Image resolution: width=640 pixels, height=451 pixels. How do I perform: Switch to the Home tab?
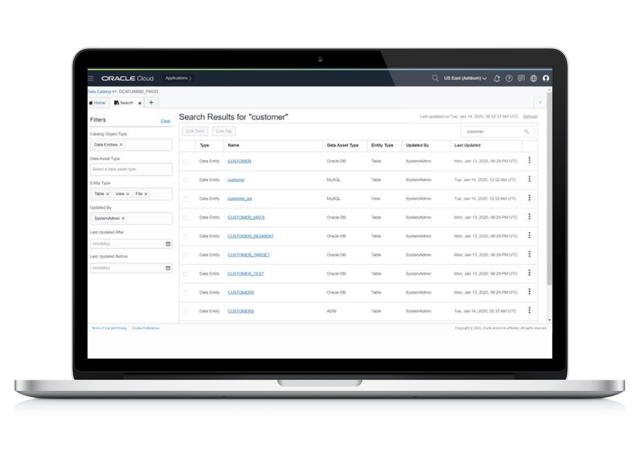tap(97, 103)
